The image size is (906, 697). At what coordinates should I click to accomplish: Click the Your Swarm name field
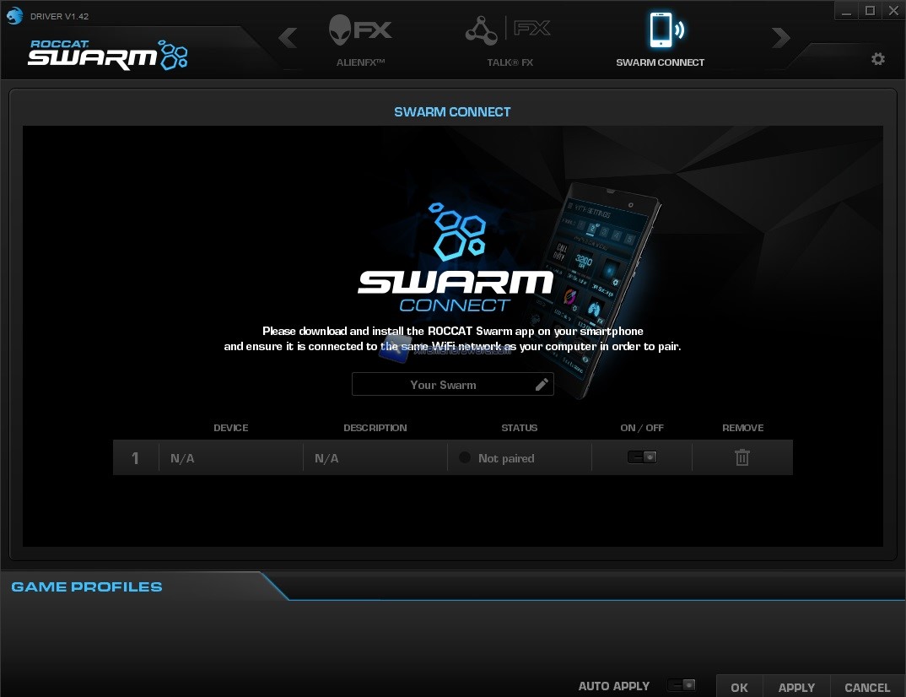tap(443, 385)
